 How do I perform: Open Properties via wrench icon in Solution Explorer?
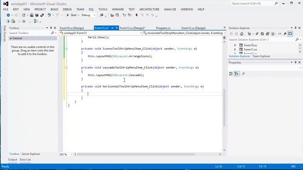(x=285, y=34)
